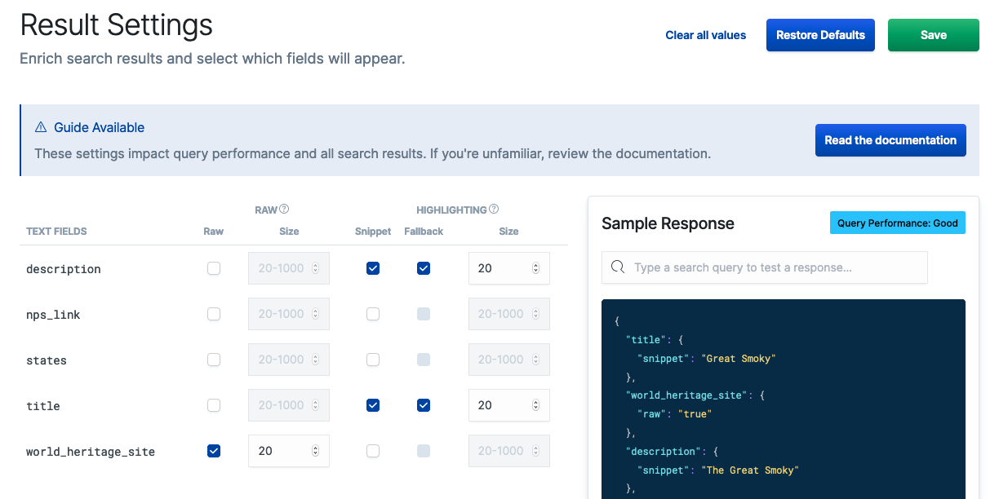Click the Clear all values link
999x499 pixels.
click(x=706, y=35)
